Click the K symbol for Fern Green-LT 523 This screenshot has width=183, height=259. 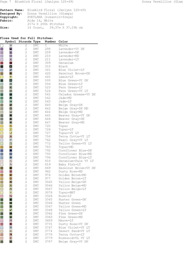coord(11,87)
